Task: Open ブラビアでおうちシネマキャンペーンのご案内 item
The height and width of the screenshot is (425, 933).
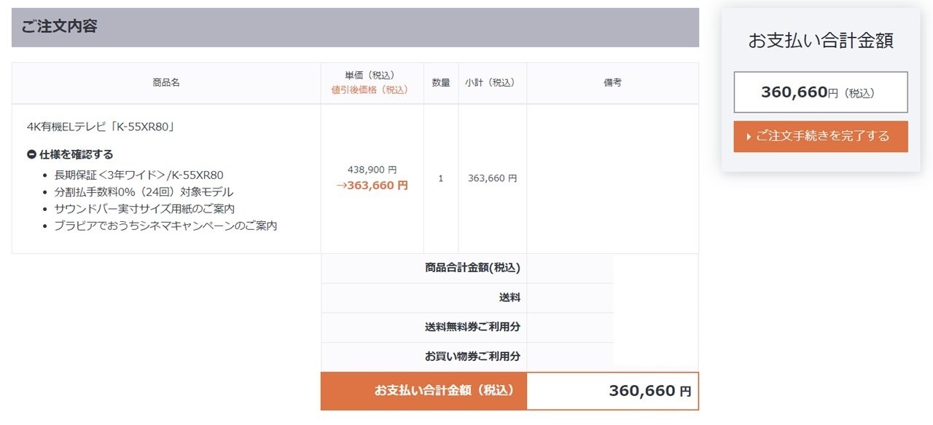Action: pyautogui.click(x=165, y=226)
